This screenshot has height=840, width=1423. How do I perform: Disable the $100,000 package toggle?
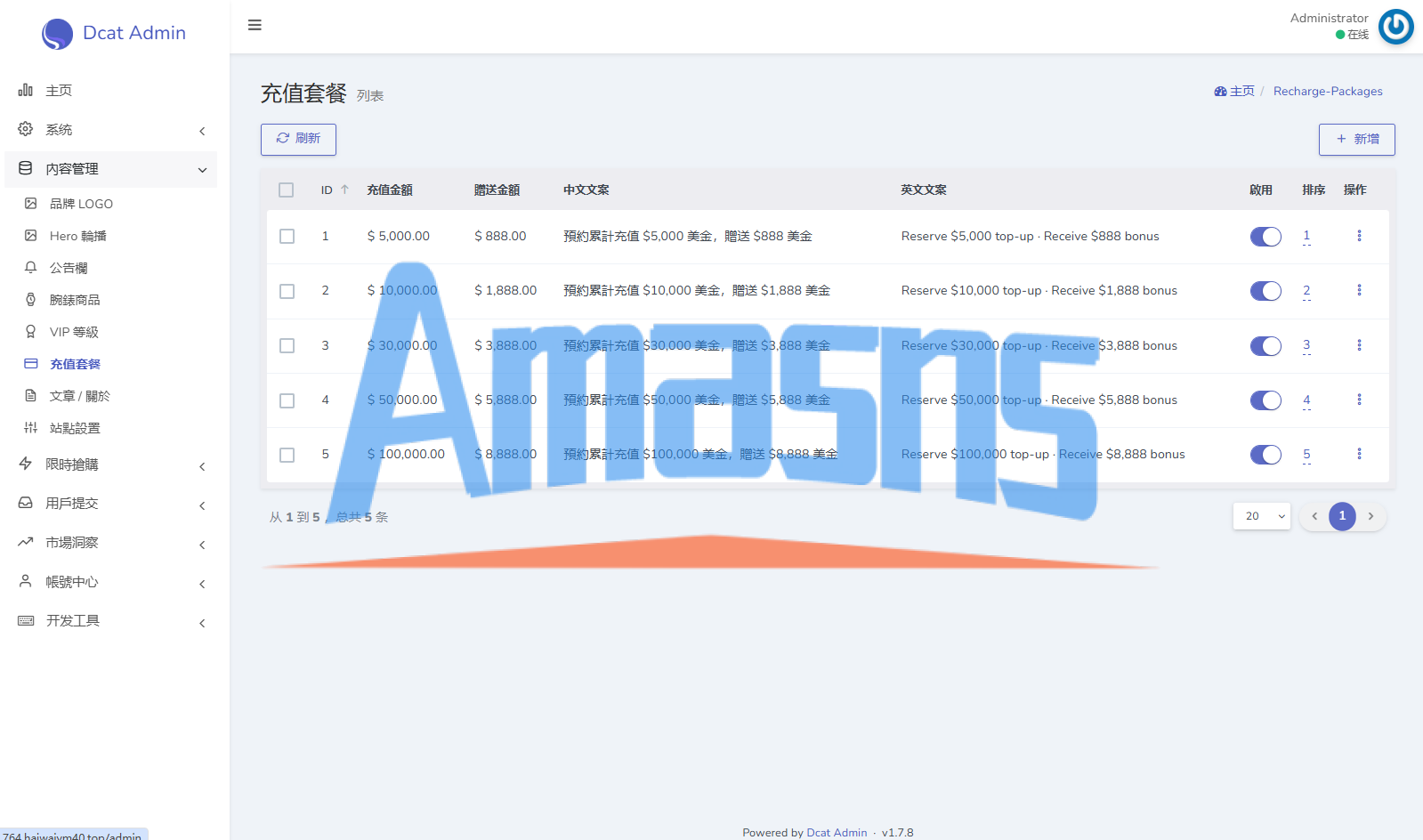point(1265,455)
